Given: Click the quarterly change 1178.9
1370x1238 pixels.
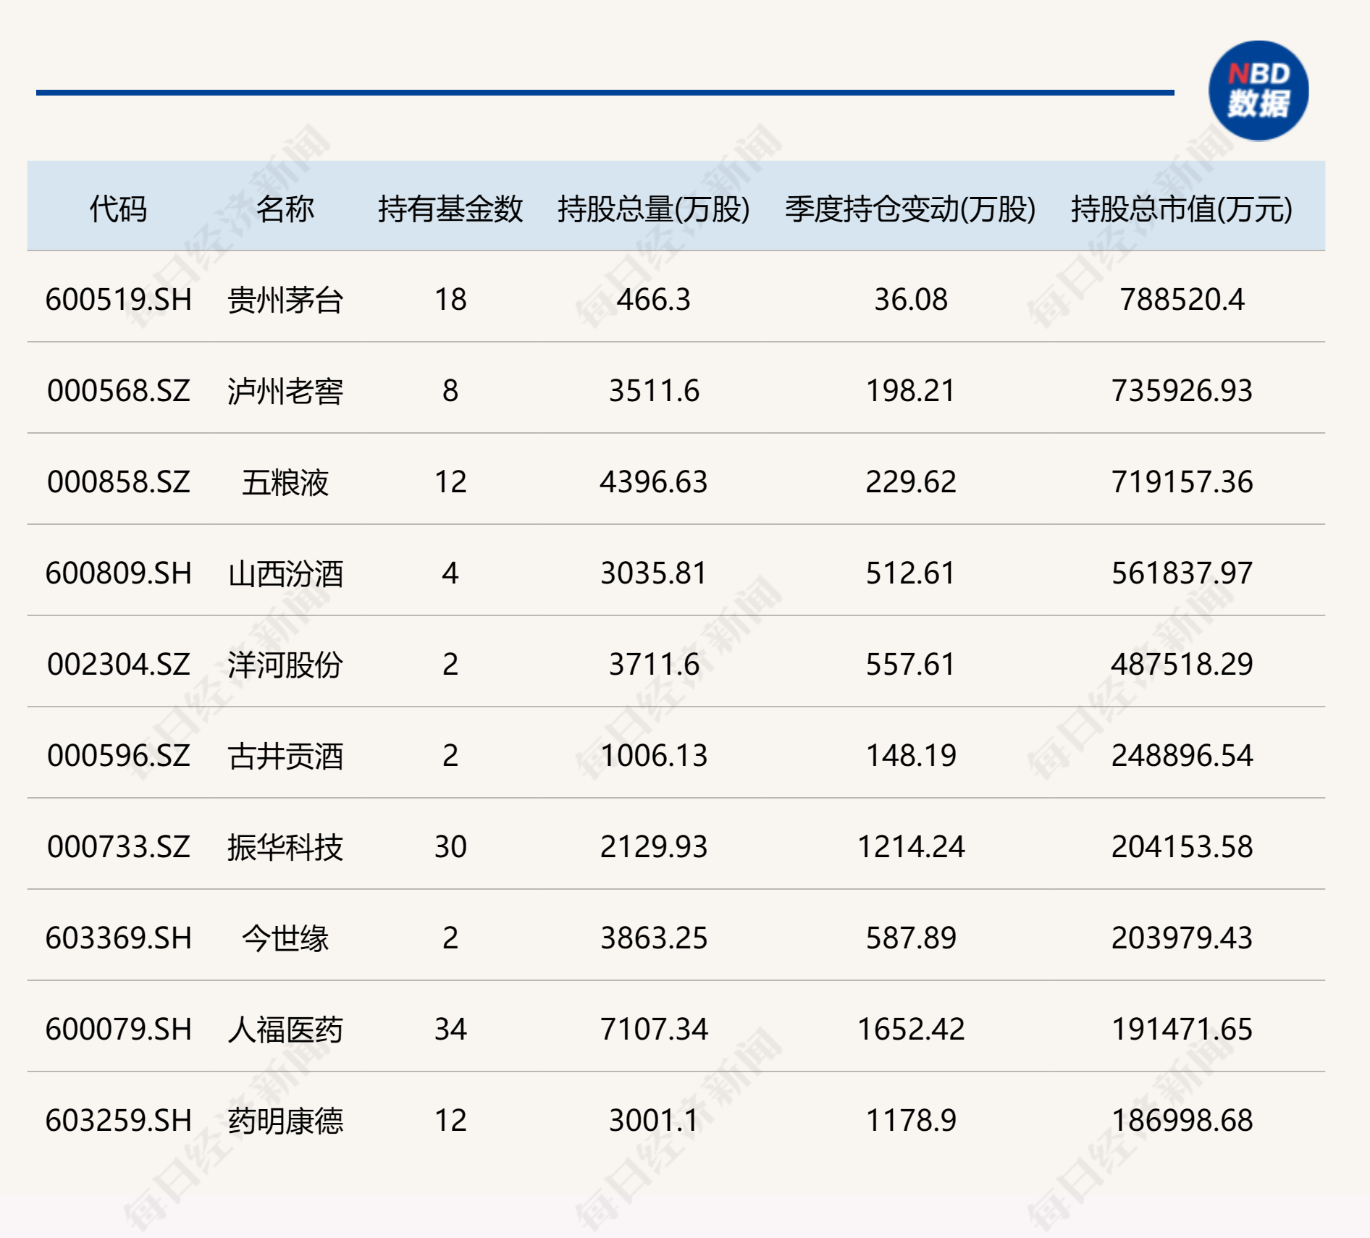Looking at the screenshot, I should [911, 1120].
